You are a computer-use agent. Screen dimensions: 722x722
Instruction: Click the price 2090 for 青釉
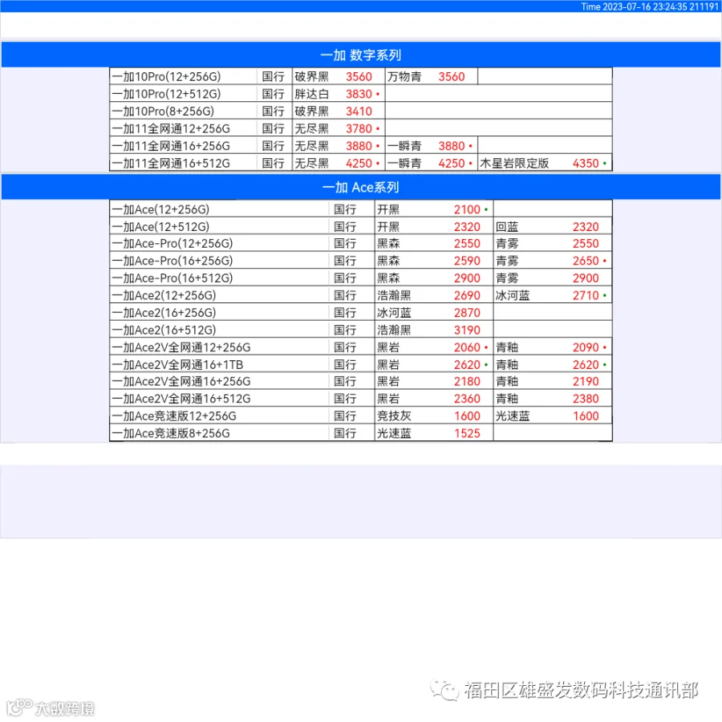click(586, 347)
